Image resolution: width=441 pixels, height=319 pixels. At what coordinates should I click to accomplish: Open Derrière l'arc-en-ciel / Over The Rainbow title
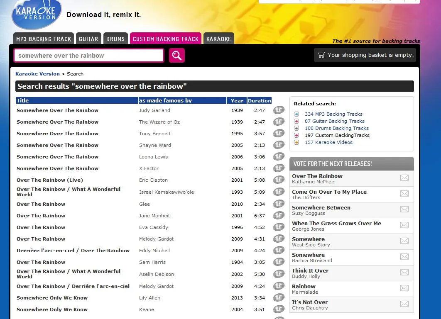[x=73, y=251]
